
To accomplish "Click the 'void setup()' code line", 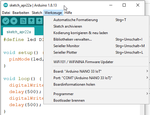I will pyautogui.click(x=23, y=53).
